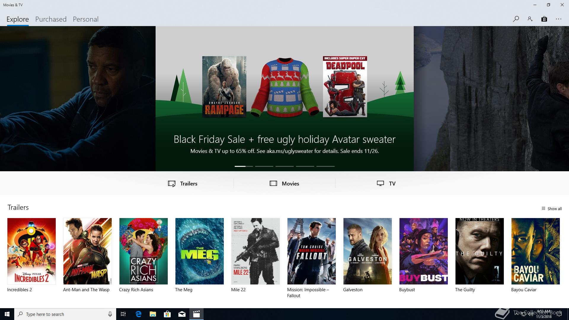569x320 pixels.
Task: Open File Explorer from the taskbar
Action: [153, 314]
